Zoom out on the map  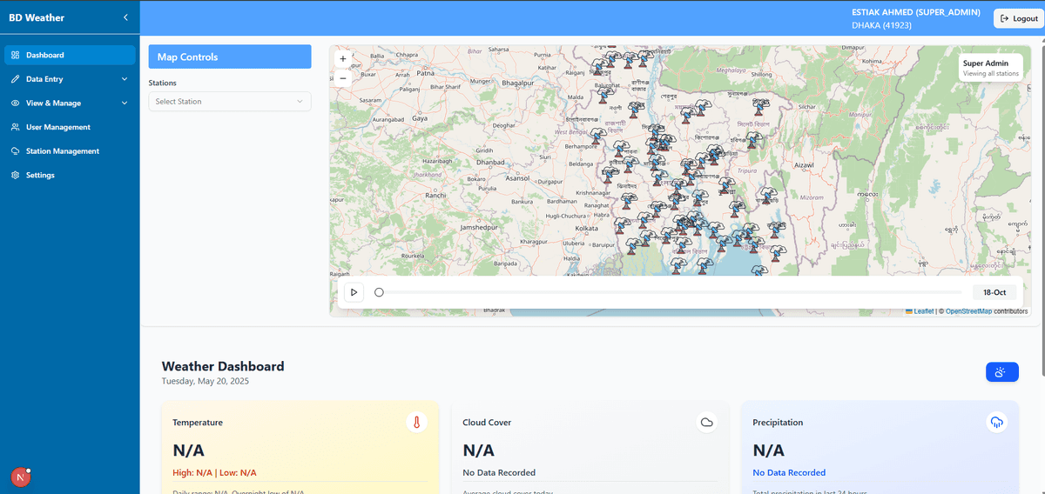(x=342, y=78)
